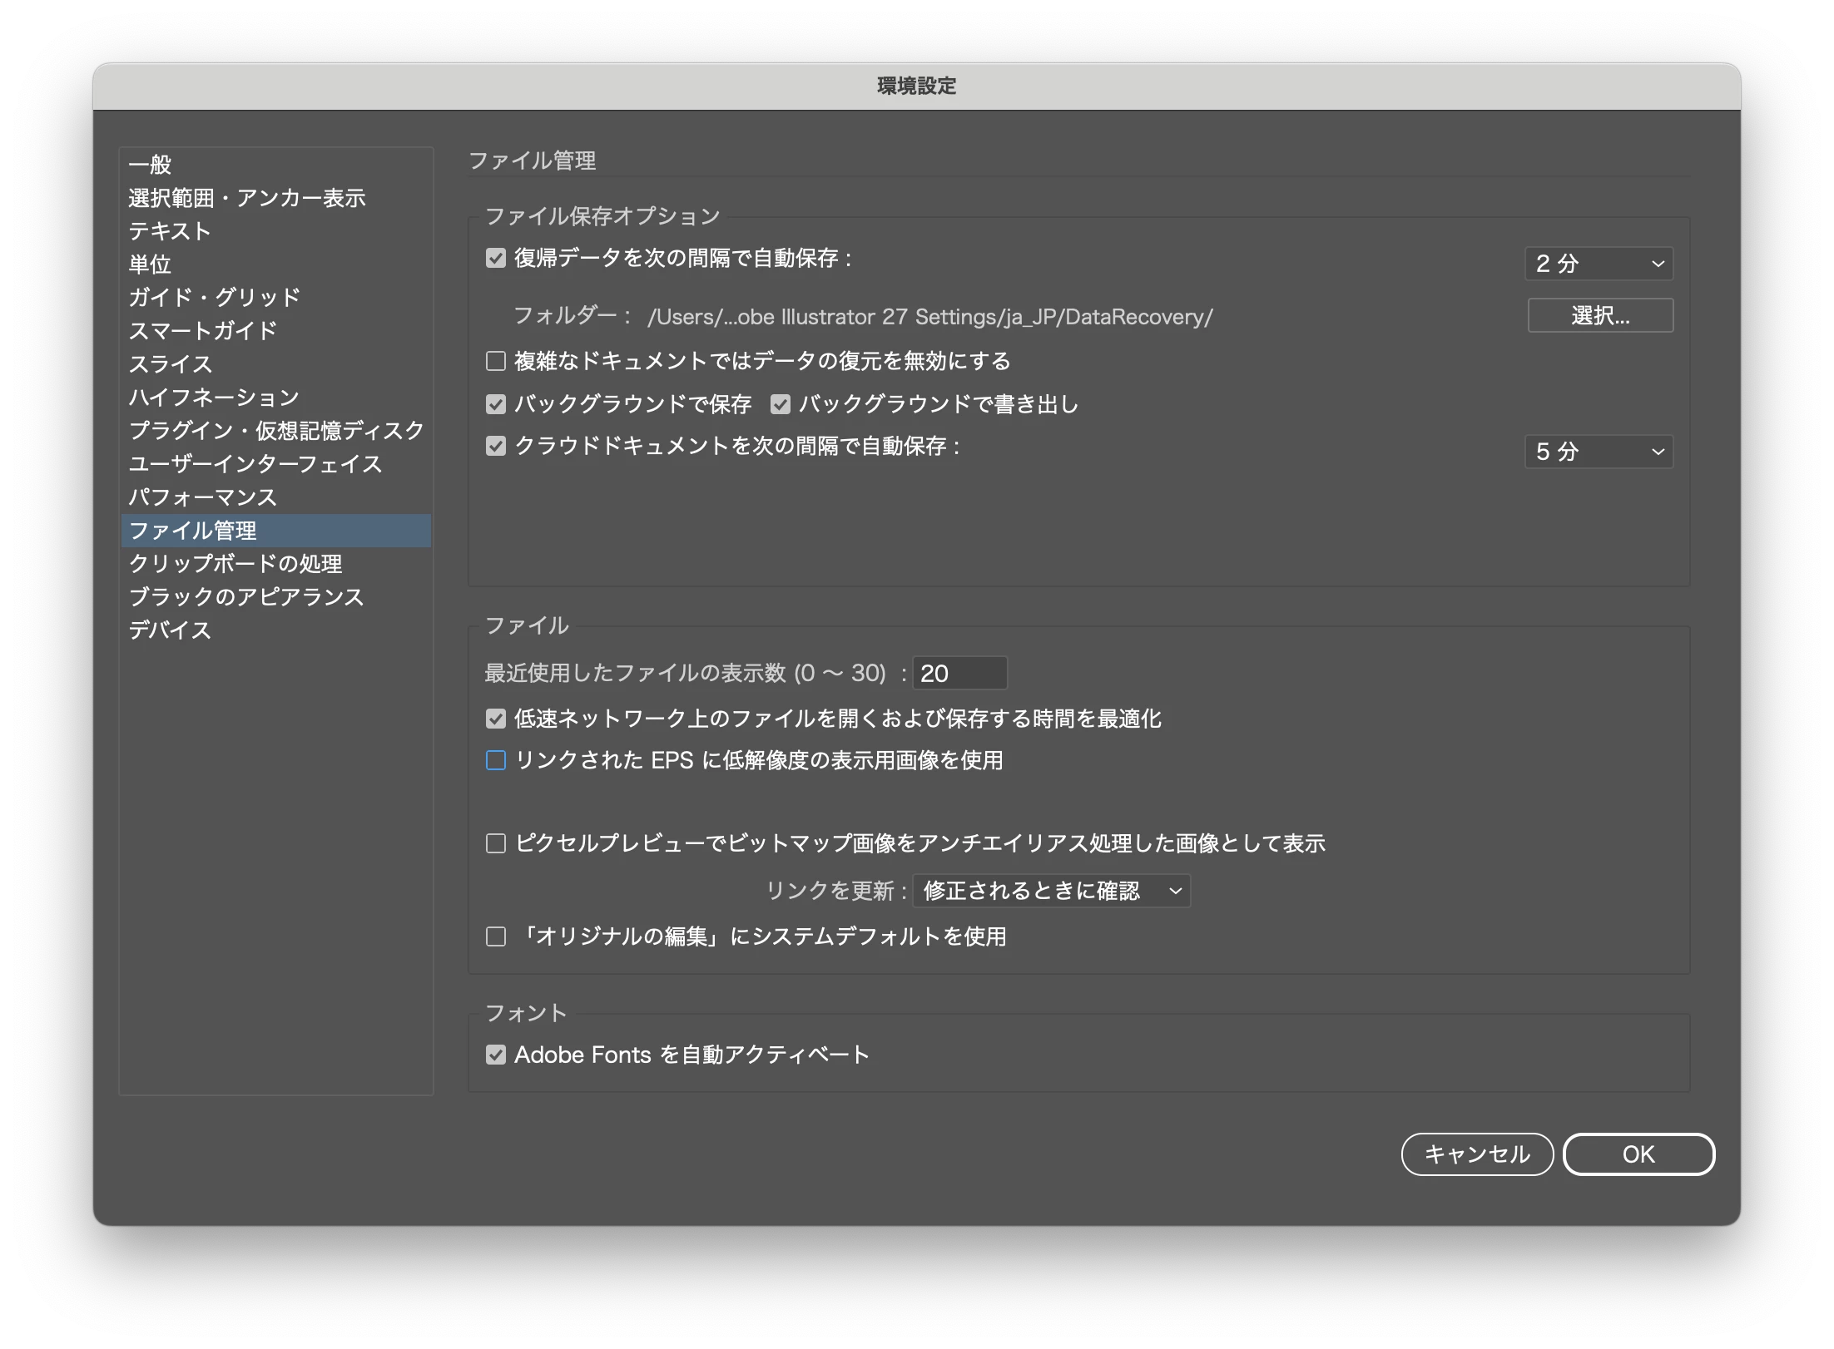
Task: Toggle 復帰データを次の間隔で自動保存 checkbox
Action: 496,259
